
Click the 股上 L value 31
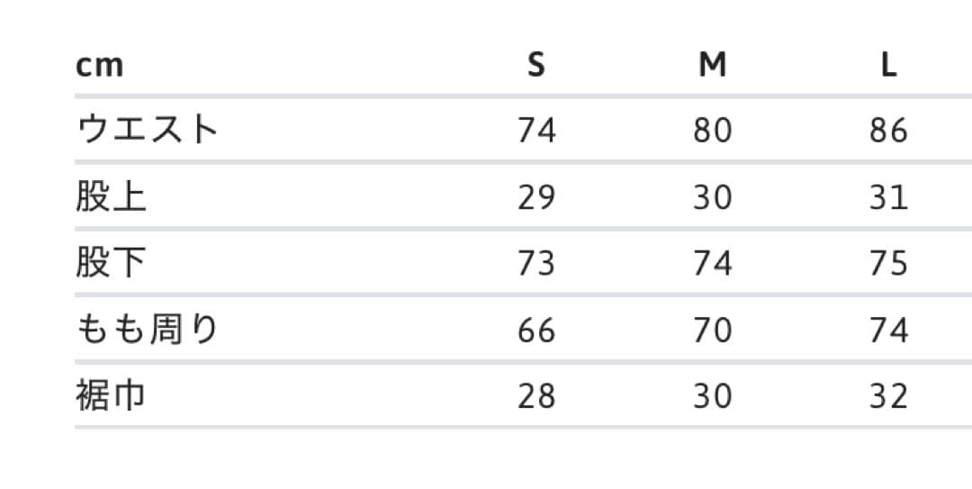[888, 197]
